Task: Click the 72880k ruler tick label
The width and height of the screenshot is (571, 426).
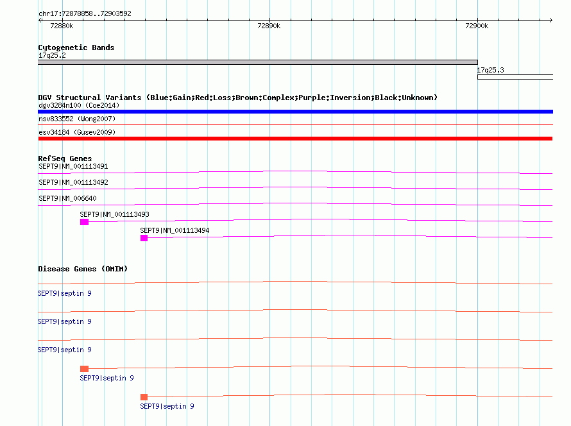Action: coord(62,26)
